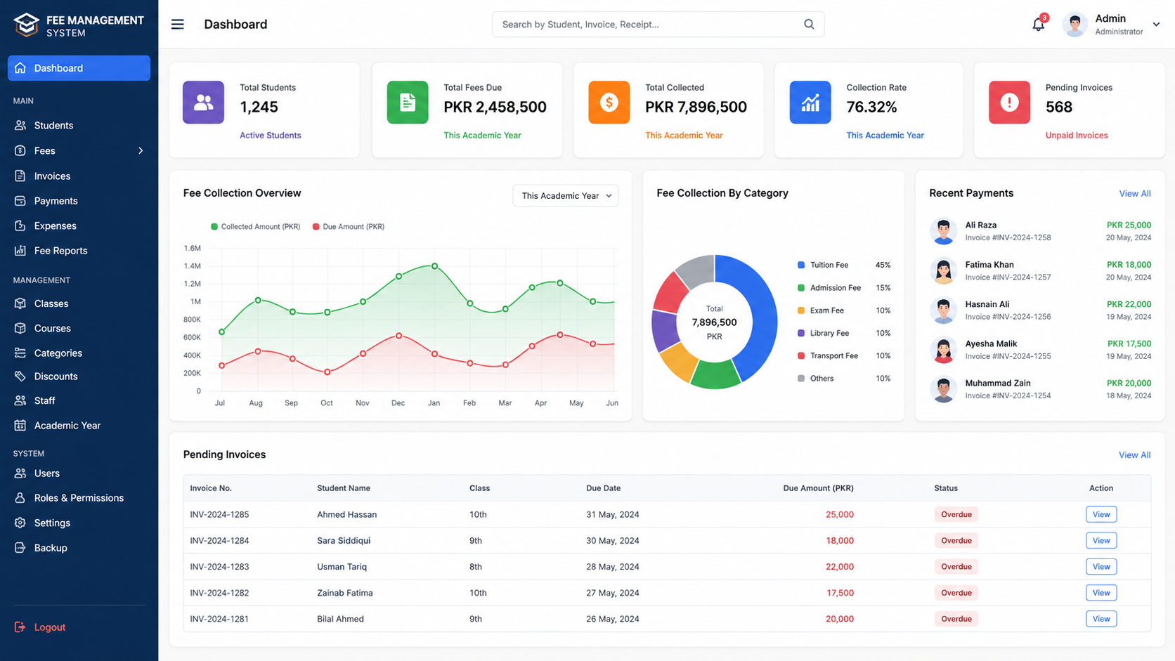Click View All in Pending Invoices
Screen dimensions: 1175x661
(1135, 455)
